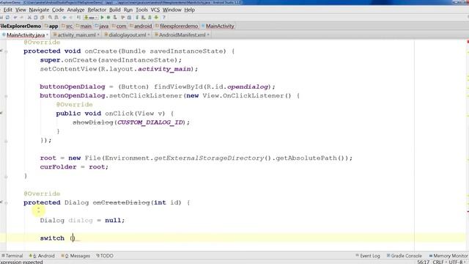Open the VCS menu

point(155,10)
